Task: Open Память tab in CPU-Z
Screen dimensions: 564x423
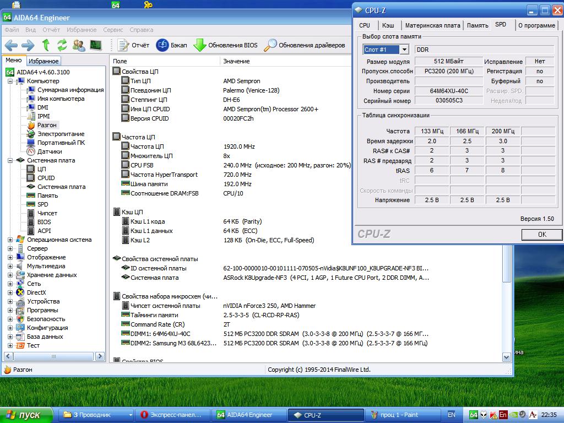Action: (478, 25)
